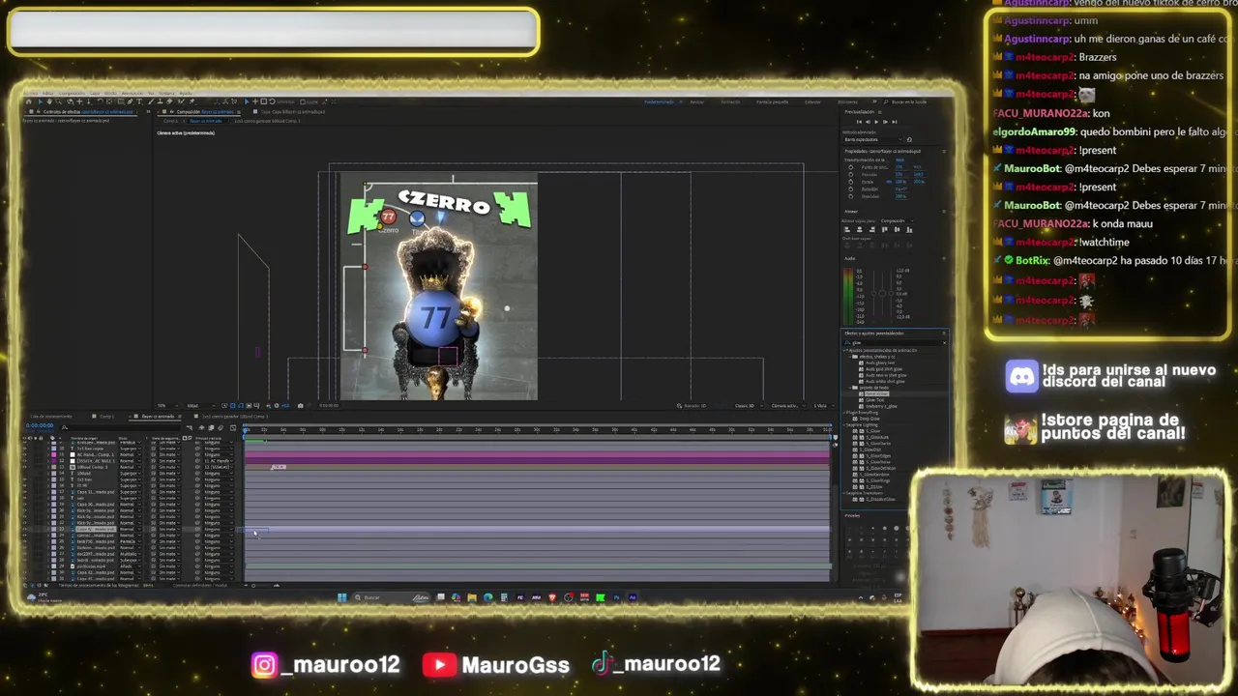Viewport: 1238px width, 696px height.
Task: Select the Eraser tool
Action: point(169,101)
